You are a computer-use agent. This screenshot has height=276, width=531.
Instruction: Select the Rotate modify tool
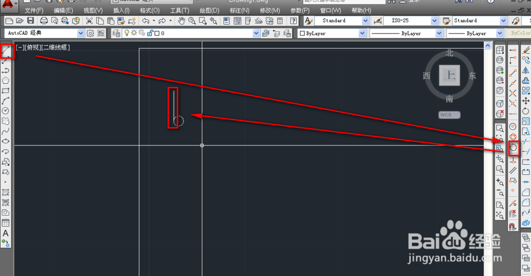click(x=526, y=111)
